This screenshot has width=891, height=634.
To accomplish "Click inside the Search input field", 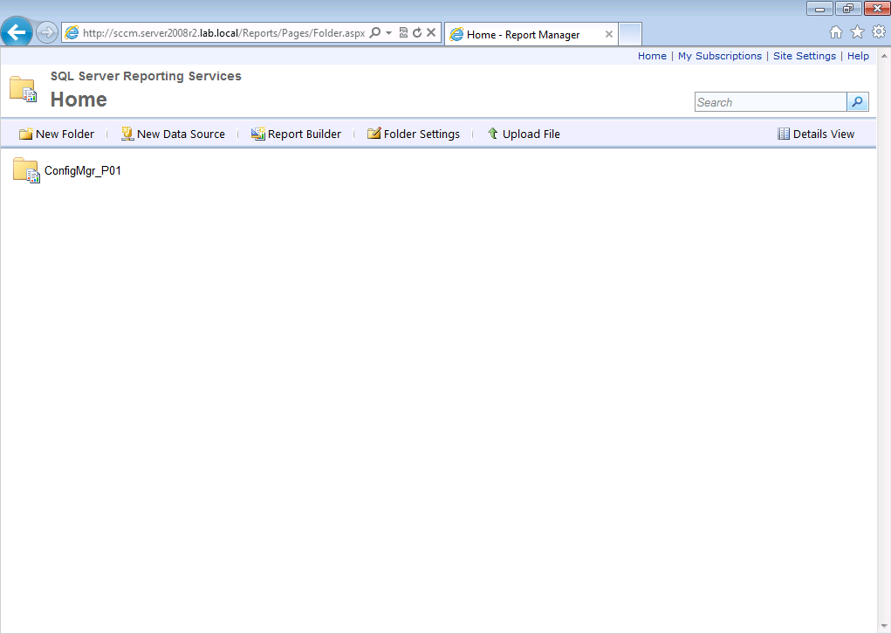I will coord(771,102).
